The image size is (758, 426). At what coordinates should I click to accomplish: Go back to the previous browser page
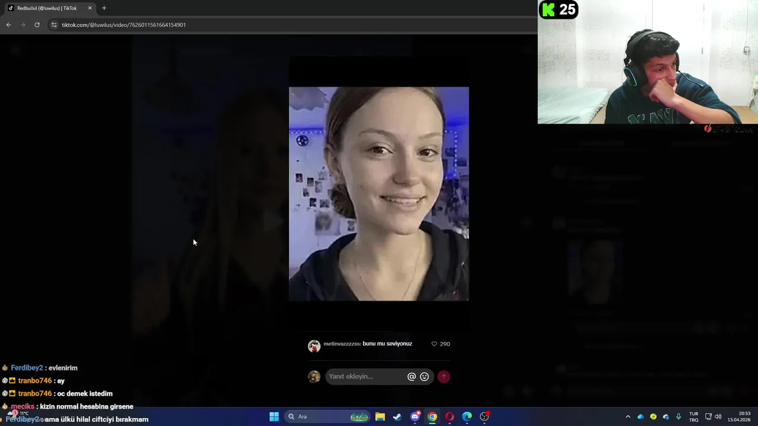tap(8, 25)
